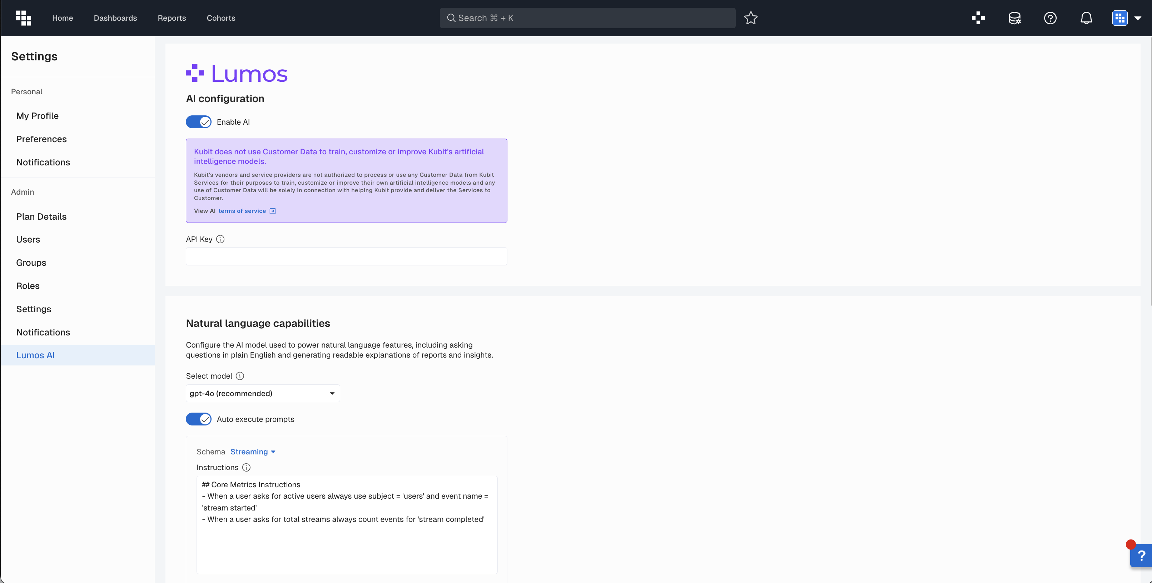Open the data settings database icon
Image resolution: width=1152 pixels, height=583 pixels.
pos(1014,18)
